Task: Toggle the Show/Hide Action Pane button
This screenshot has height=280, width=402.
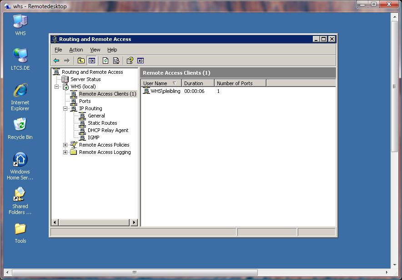Action: pyautogui.click(x=141, y=61)
